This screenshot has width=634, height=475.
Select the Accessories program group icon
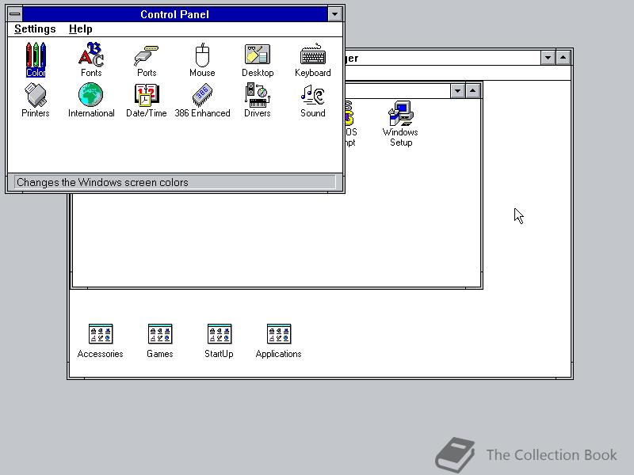pos(101,341)
